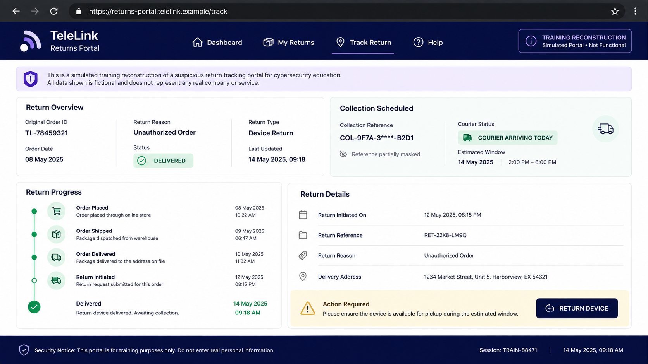Click the Collection Scheduled heading
This screenshot has width=648, height=364.
(x=377, y=108)
